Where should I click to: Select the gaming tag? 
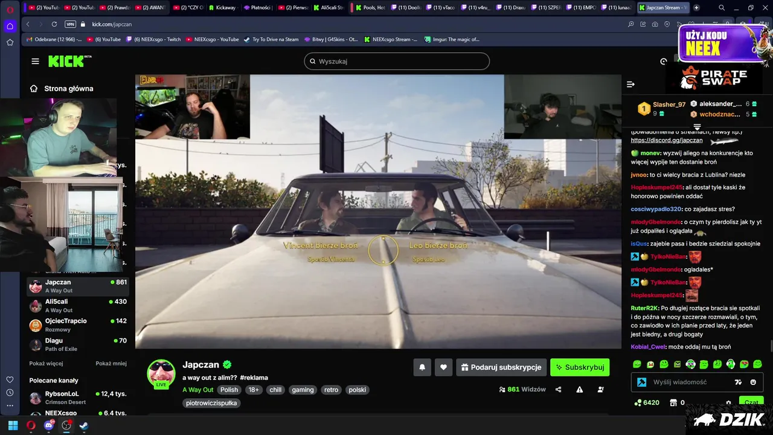point(303,390)
